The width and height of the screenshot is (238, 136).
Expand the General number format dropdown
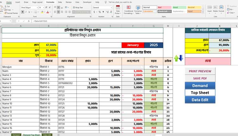111,7
